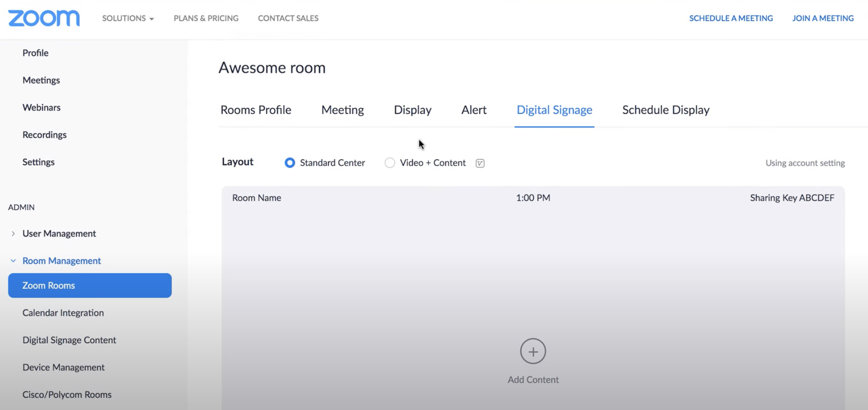Open Device Management

63,367
